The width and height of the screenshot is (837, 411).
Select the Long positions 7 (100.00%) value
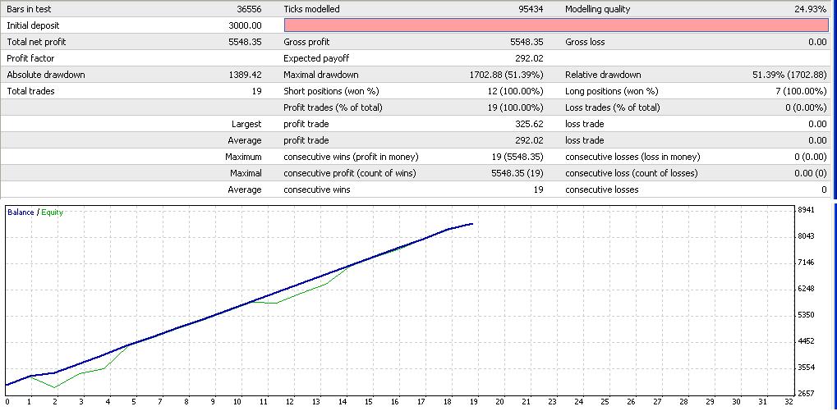coord(801,92)
